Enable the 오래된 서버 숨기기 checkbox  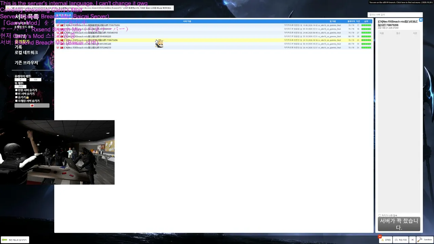pyautogui.click(x=16, y=101)
